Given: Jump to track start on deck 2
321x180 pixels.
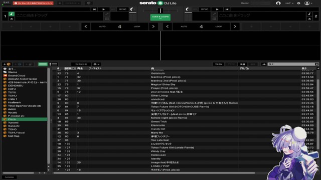Looking at the screenshot, I should (227, 9).
